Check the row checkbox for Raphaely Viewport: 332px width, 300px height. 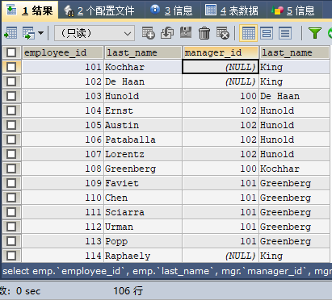11,256
